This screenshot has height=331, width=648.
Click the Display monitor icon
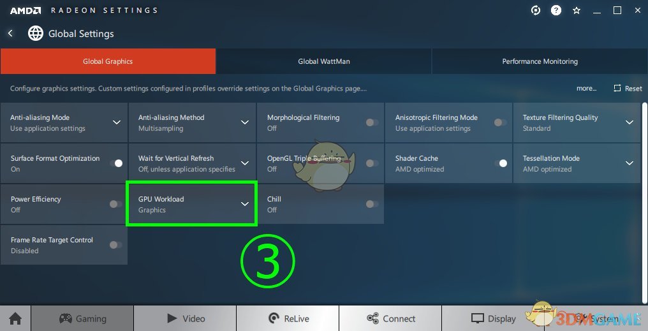478,319
